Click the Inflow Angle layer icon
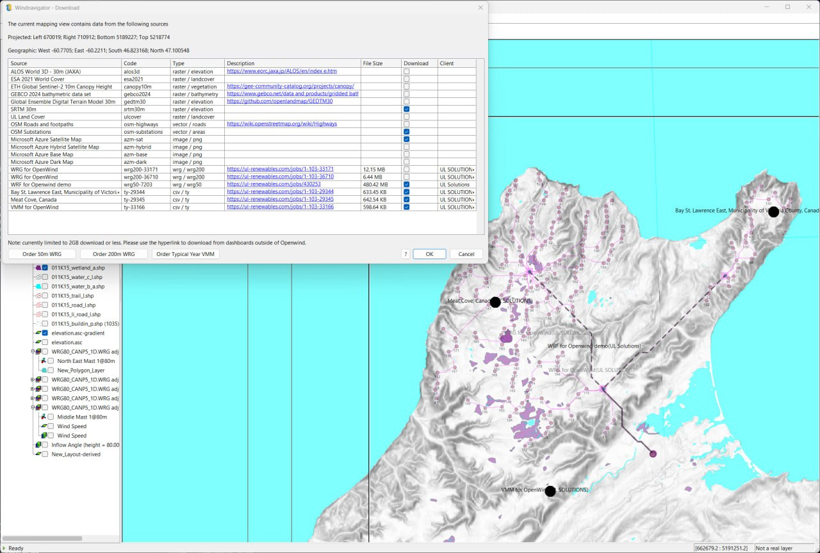Image resolution: width=820 pixels, height=553 pixels. pyautogui.click(x=38, y=445)
